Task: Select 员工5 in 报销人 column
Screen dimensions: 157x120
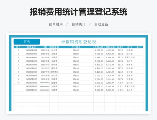Action: click(x=120, y=65)
